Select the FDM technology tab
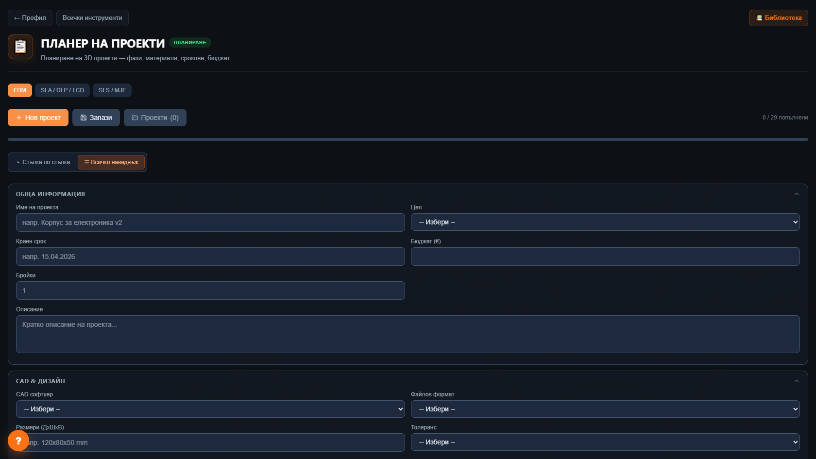816x459 pixels. [x=20, y=90]
